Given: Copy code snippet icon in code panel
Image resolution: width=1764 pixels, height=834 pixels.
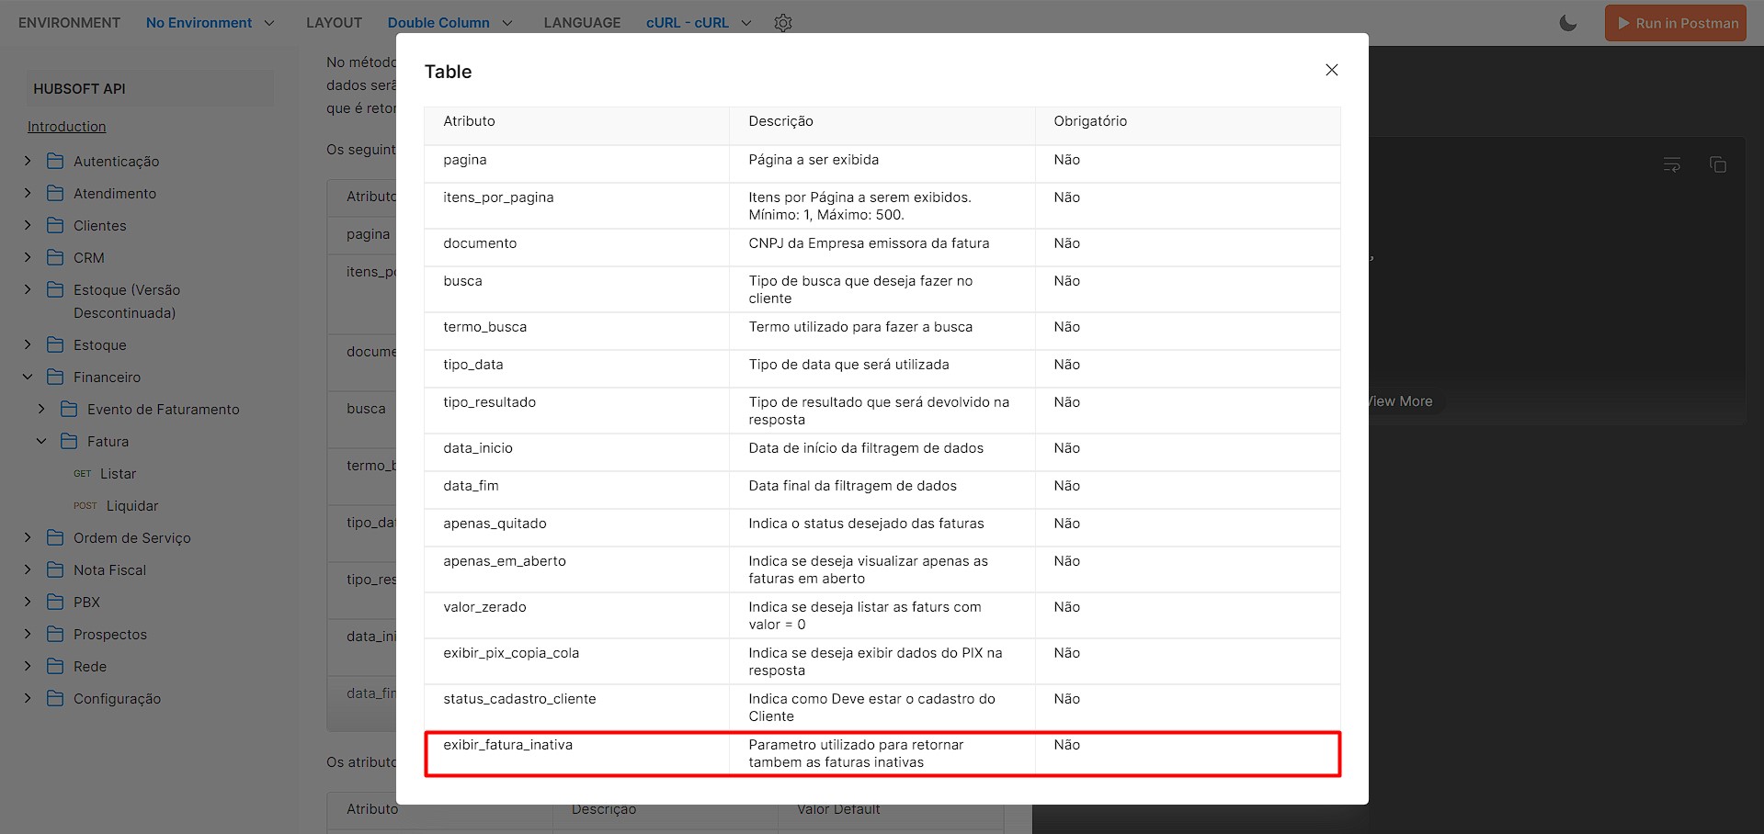Looking at the screenshot, I should tap(1717, 164).
